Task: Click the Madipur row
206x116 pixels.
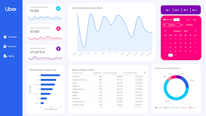Action: click(x=107, y=92)
